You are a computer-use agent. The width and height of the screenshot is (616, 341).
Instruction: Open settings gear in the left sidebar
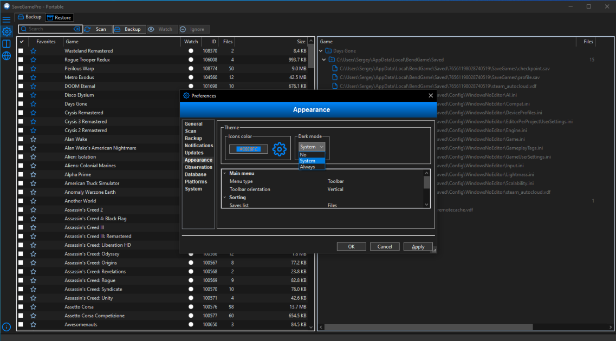pyautogui.click(x=7, y=31)
